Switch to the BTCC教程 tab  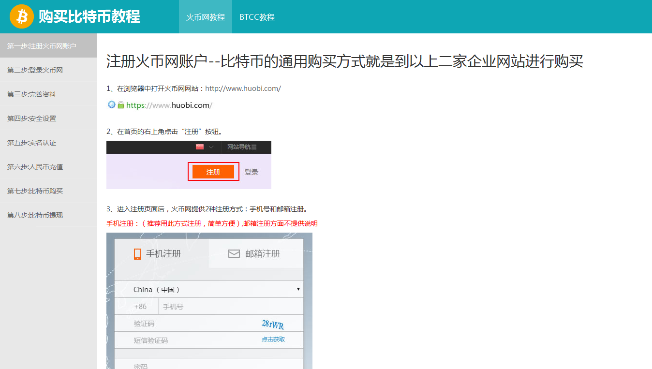(x=257, y=17)
